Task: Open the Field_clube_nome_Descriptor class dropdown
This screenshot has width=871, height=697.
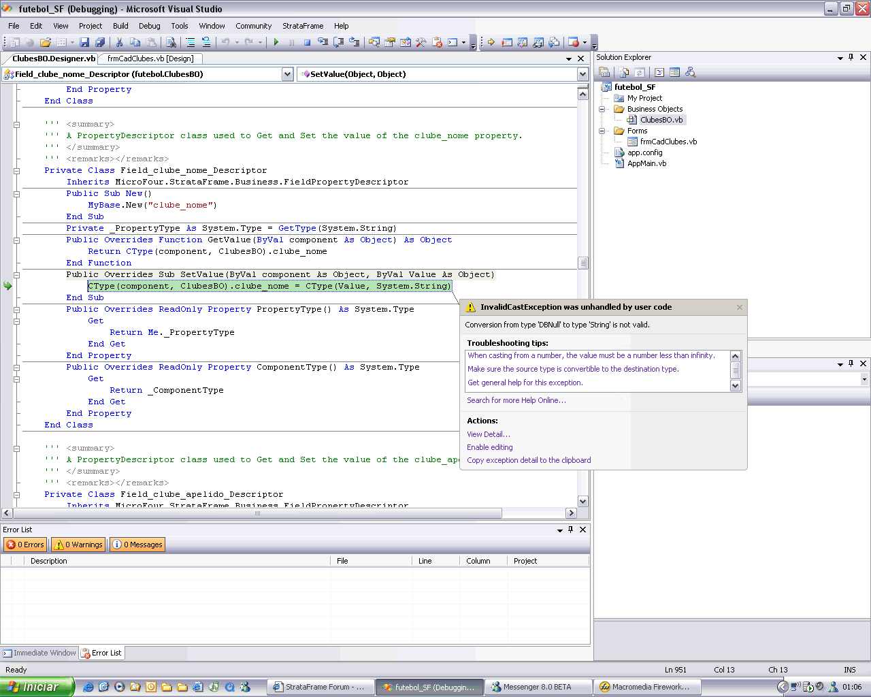Action: point(287,74)
